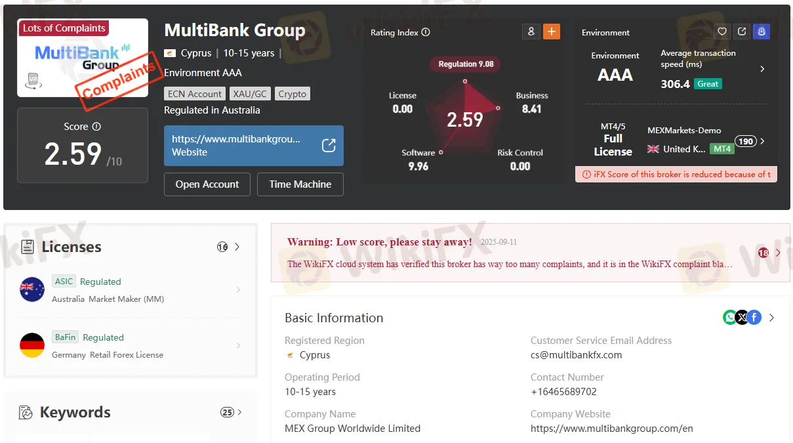Click the external link icon on the Website button
The image size is (793, 443).
[x=329, y=146]
